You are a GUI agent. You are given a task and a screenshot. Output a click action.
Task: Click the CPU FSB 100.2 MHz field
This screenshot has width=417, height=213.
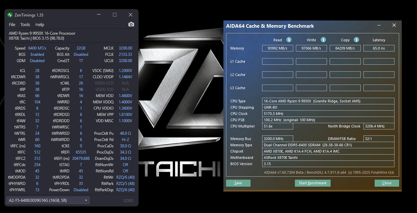tap(328, 120)
